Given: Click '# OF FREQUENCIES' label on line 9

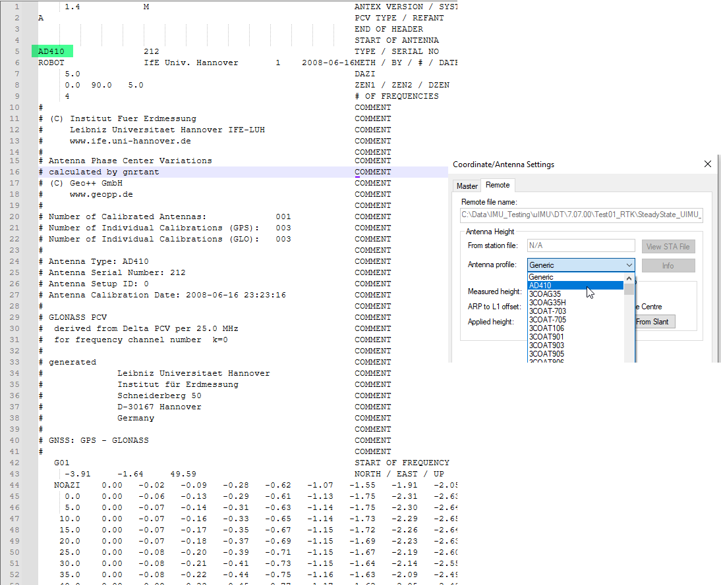Looking at the screenshot, I should point(396,96).
